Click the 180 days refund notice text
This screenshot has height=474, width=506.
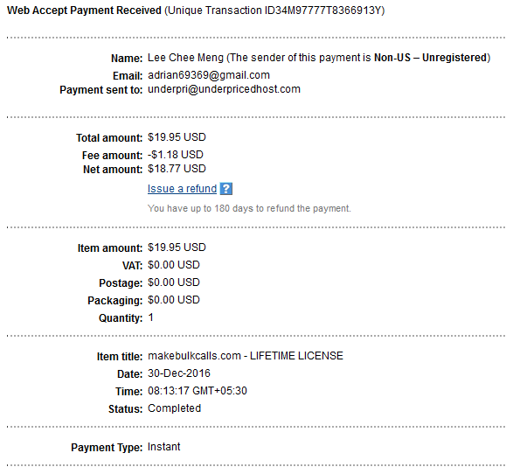(249, 209)
